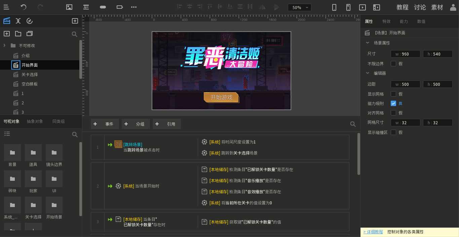Enable the 显示网格 checkbox
This screenshot has width=459, height=237.
coord(393,94)
